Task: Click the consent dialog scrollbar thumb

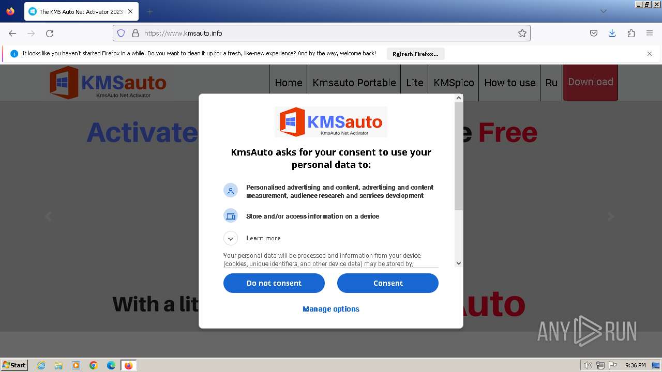Action: [459, 156]
